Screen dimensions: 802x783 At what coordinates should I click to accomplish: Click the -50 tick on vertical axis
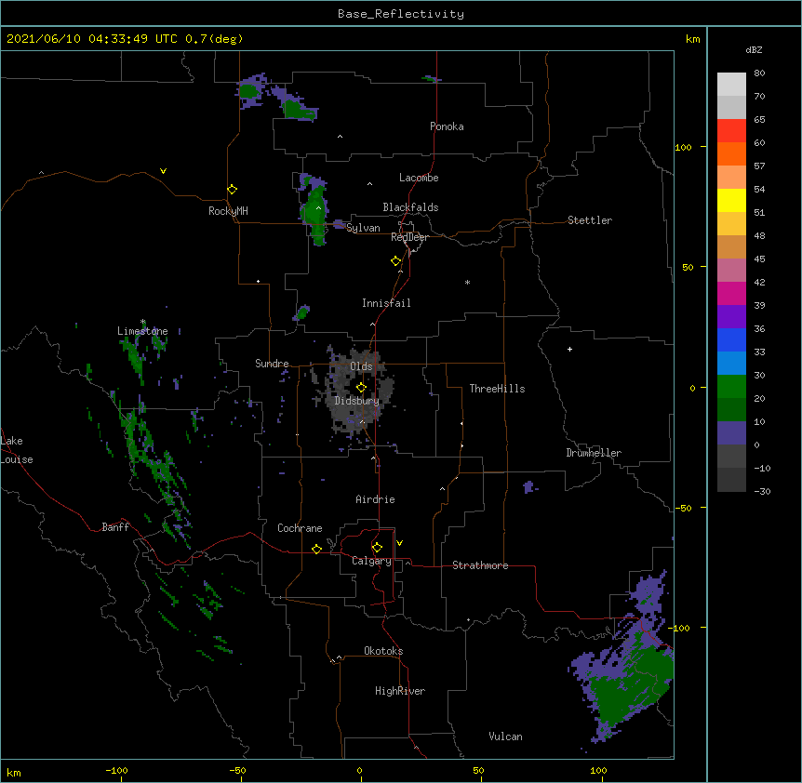683,508
